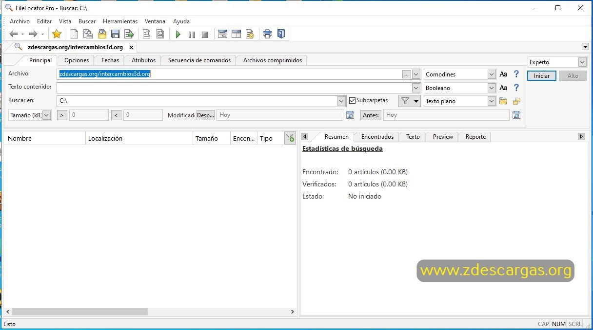
Task: Open the Tamaño (kB) unit dropdown
Action: tap(46, 115)
